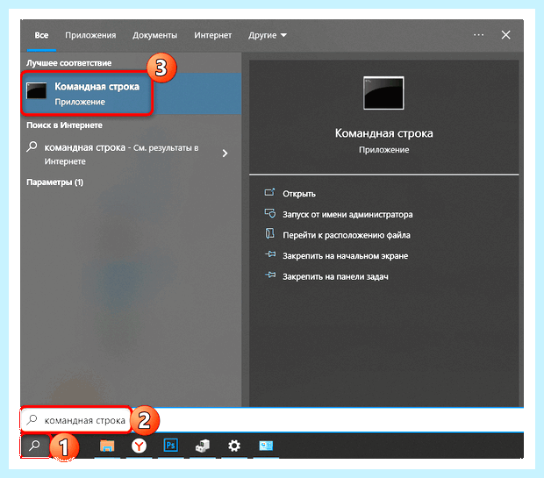Select Закрепить на панели задач

[335, 276]
